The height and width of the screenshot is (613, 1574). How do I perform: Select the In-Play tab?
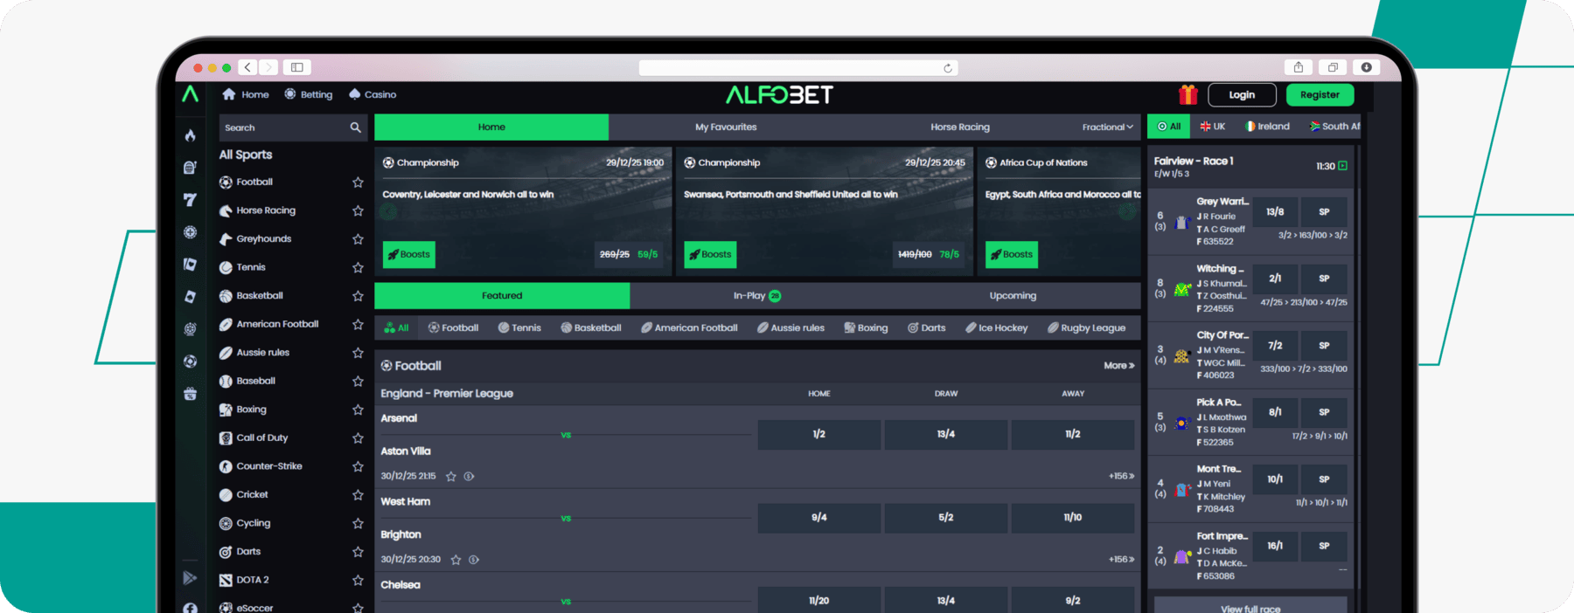pyautogui.click(x=757, y=296)
